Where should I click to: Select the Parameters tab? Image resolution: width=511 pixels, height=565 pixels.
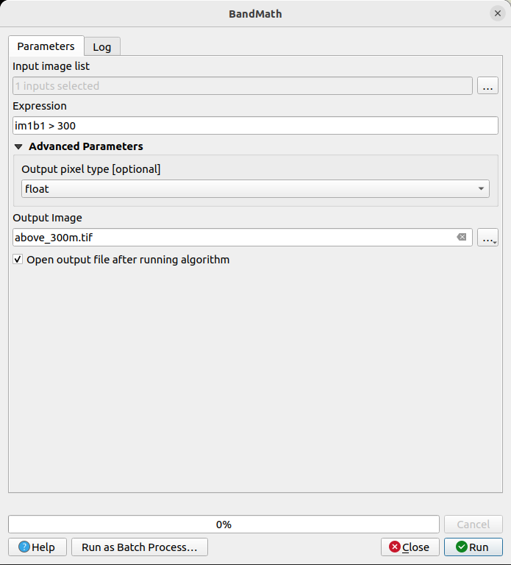pos(46,46)
